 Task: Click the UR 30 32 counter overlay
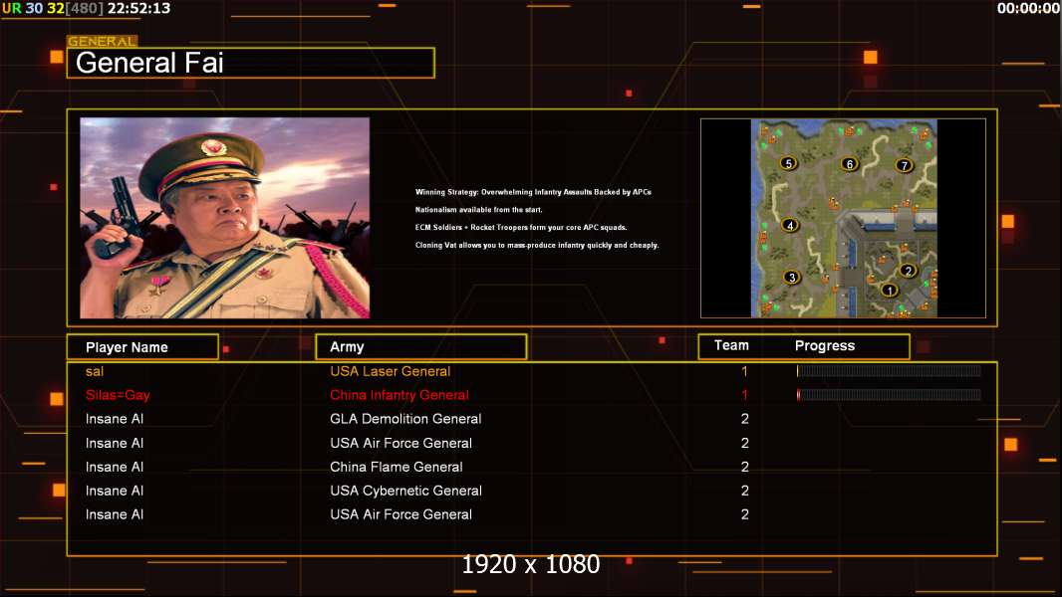tap(33, 8)
